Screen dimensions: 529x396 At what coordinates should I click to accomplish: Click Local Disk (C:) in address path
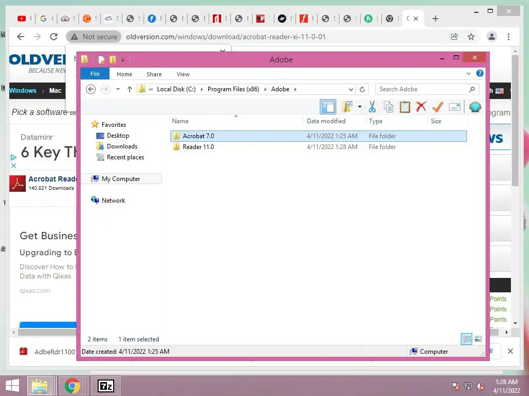[176, 89]
